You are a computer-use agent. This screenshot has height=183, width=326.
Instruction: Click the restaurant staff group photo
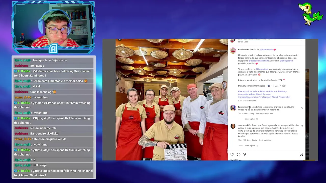(x=172, y=100)
